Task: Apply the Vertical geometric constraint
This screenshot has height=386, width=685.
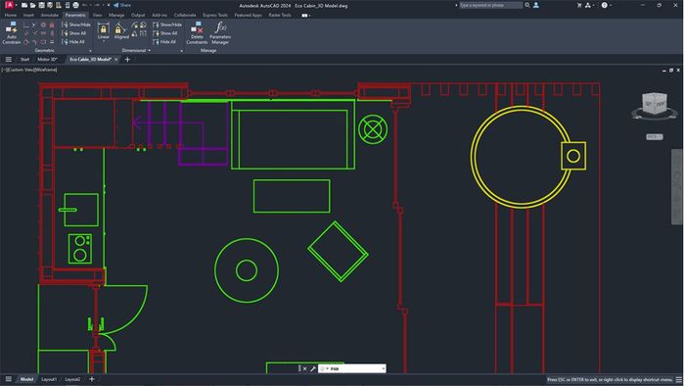Action: click(52, 33)
